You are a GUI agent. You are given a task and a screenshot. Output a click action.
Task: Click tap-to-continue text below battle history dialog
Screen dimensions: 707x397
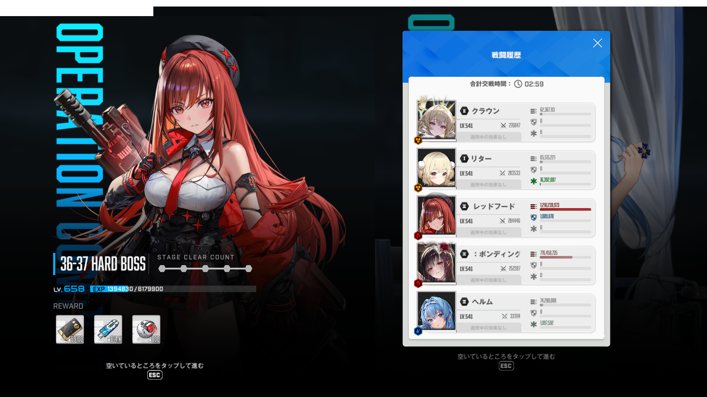[506, 357]
